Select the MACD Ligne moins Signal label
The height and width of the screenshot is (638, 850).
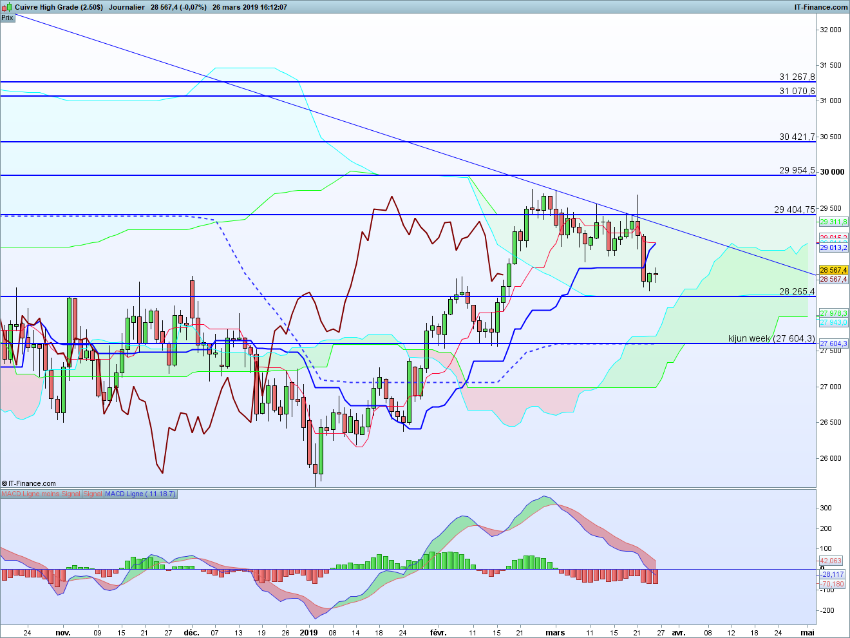pos(41,494)
